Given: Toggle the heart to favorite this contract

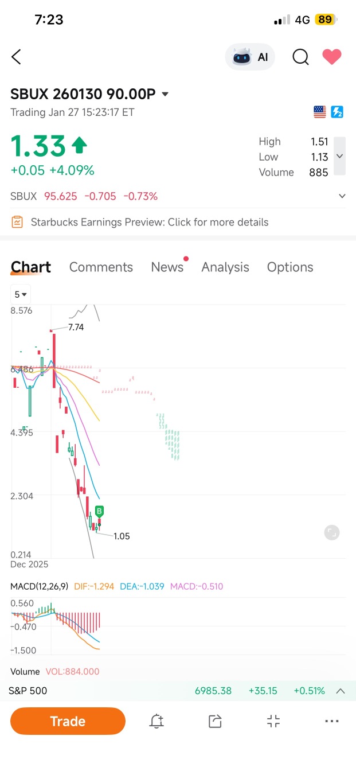Looking at the screenshot, I should pyautogui.click(x=332, y=57).
